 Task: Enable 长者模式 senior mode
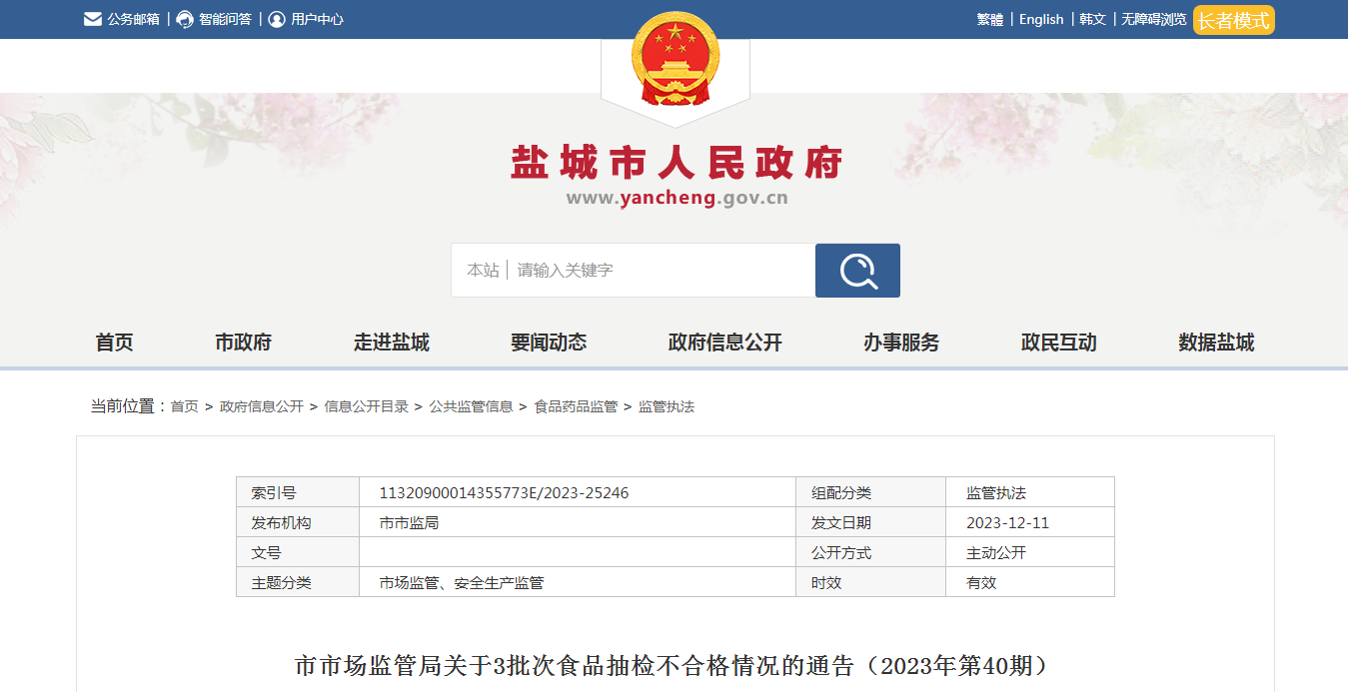(x=1233, y=20)
